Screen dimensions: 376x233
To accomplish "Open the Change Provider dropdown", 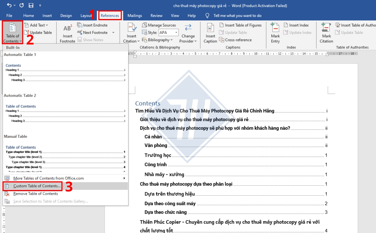I will tap(188, 41).
